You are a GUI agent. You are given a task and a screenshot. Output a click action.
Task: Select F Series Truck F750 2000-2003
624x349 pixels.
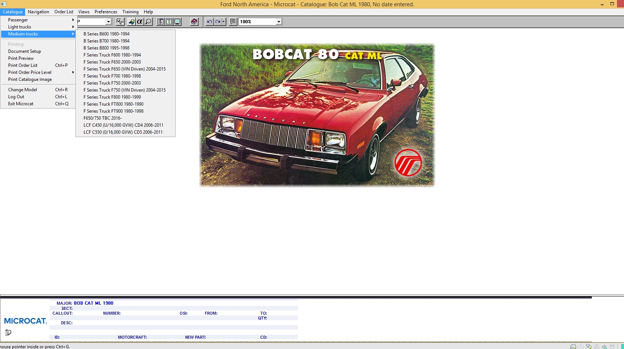[x=125, y=83]
